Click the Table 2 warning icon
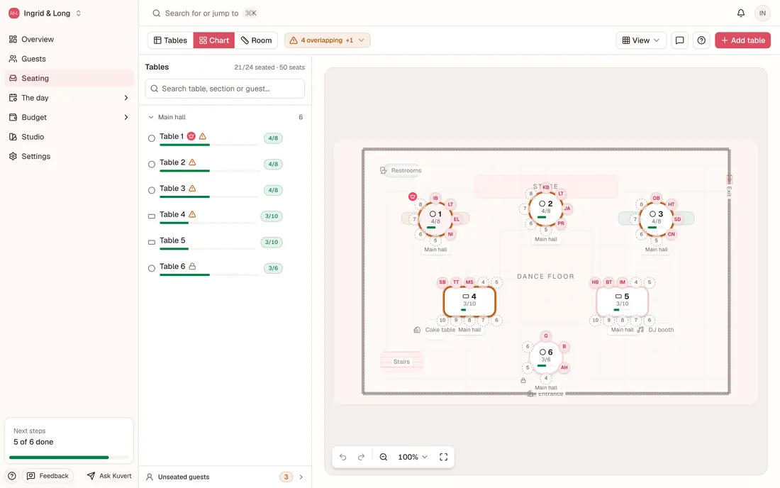This screenshot has height=488, width=780. pos(192,162)
